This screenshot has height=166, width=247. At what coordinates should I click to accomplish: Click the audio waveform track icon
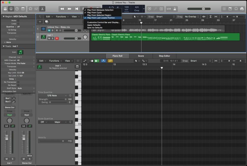click(43, 29)
